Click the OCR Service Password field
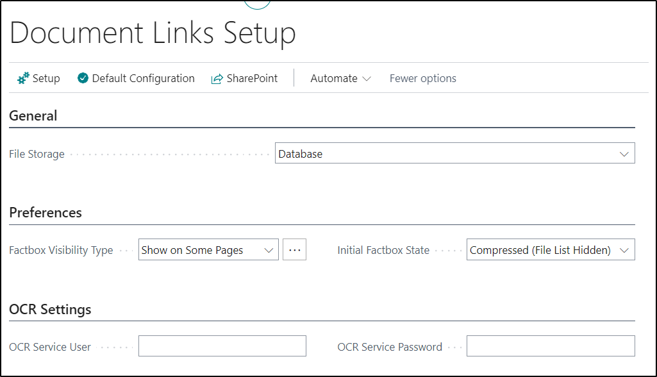 pos(550,346)
